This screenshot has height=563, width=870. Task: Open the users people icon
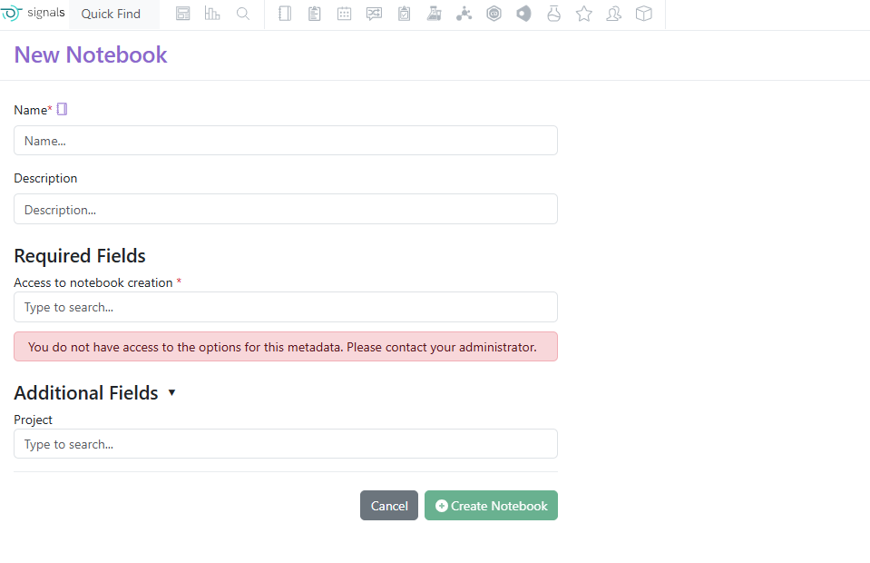pyautogui.click(x=613, y=14)
